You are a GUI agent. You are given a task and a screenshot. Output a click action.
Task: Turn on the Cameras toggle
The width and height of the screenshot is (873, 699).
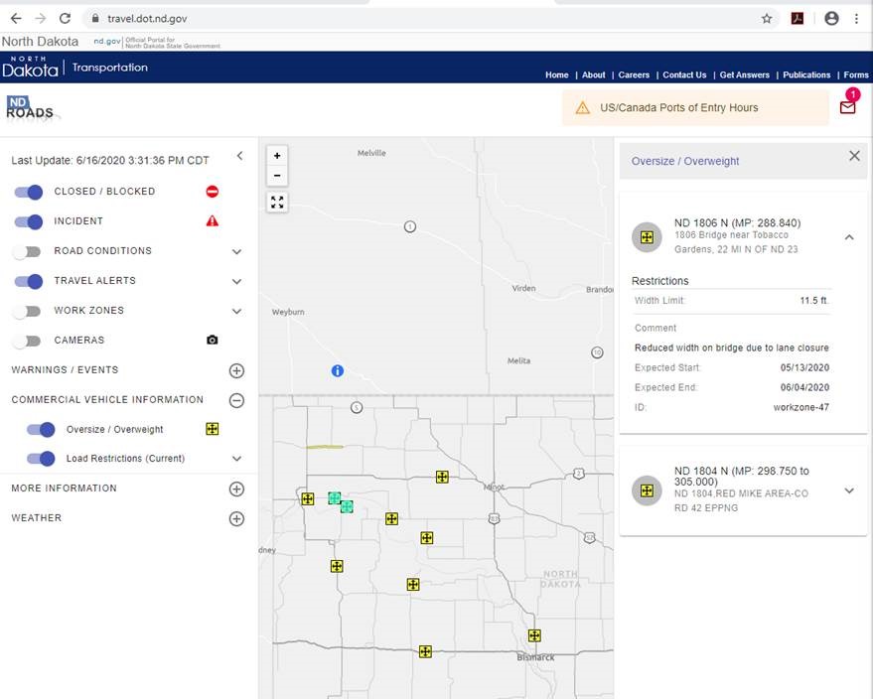[x=28, y=341]
